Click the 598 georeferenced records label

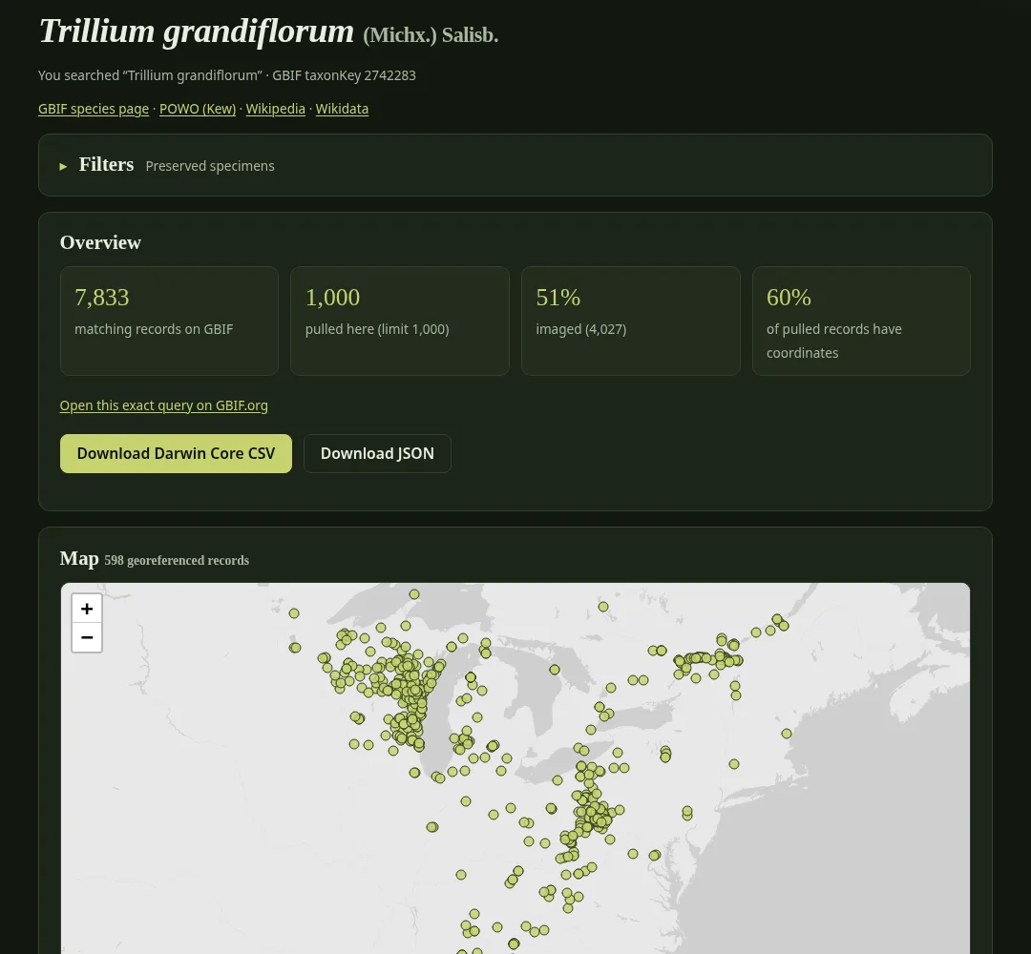[177, 560]
